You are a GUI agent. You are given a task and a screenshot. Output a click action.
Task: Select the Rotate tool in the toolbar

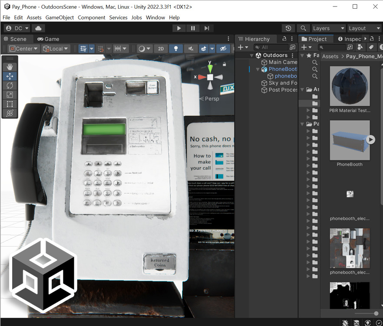10,85
